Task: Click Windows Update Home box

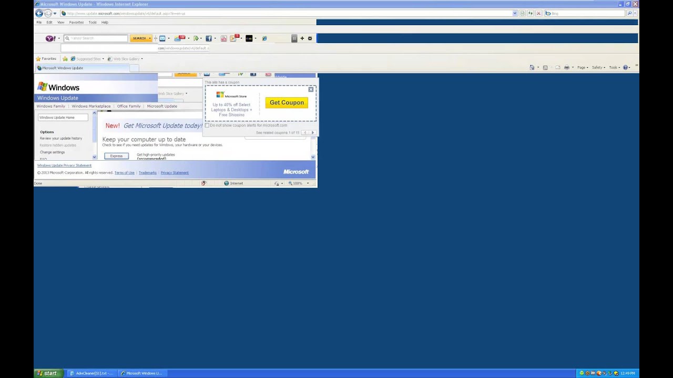Action: click(x=63, y=118)
